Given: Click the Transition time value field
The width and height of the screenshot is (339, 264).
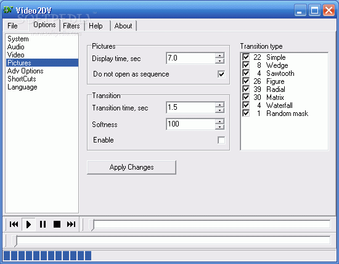Looking at the screenshot, I should coord(190,107).
